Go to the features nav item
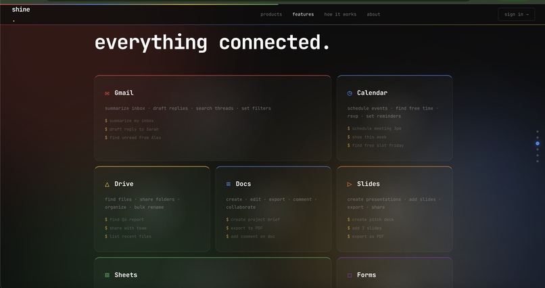The image size is (545, 288). coord(303,14)
